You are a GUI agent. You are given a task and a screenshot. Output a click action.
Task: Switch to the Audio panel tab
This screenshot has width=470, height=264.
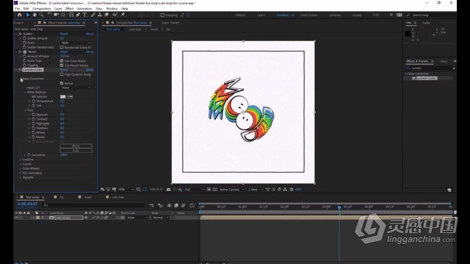point(426,23)
